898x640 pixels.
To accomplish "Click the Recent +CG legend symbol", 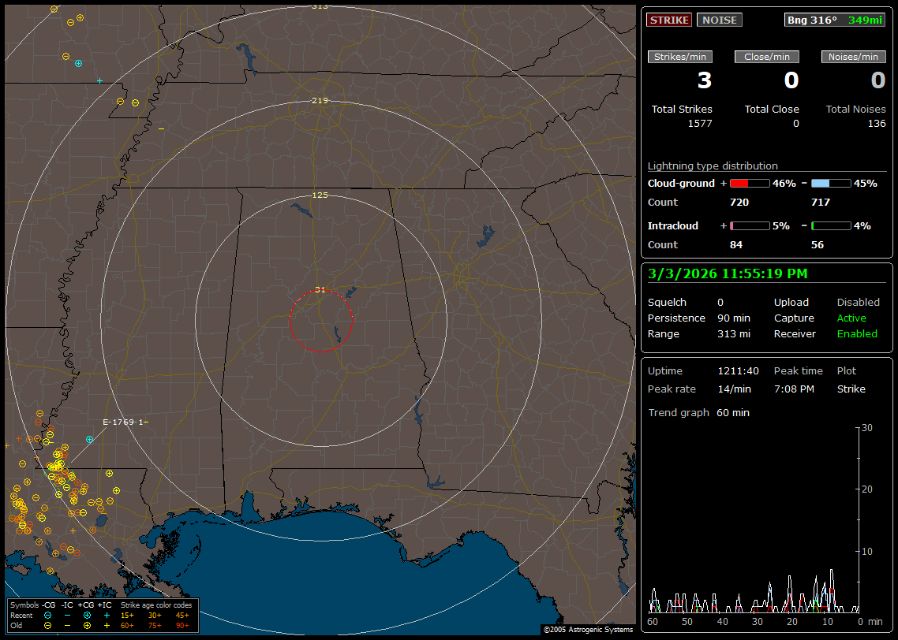I will 87,615.
